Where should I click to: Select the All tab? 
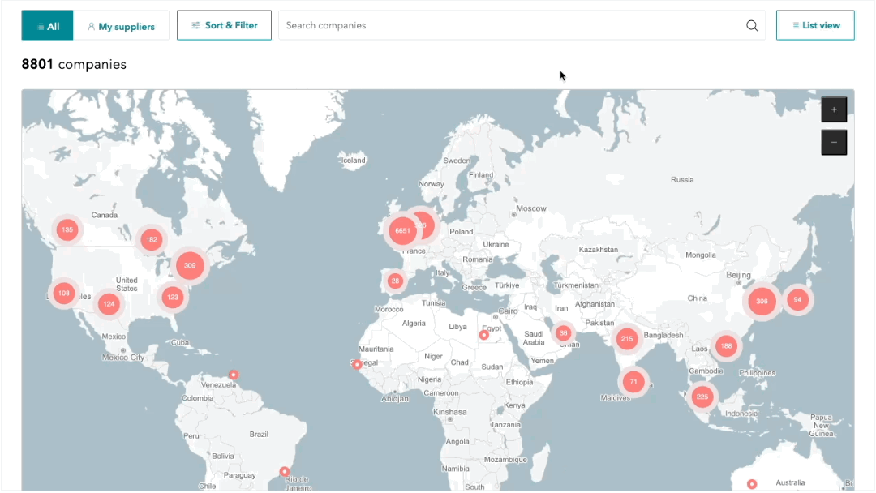(x=48, y=26)
